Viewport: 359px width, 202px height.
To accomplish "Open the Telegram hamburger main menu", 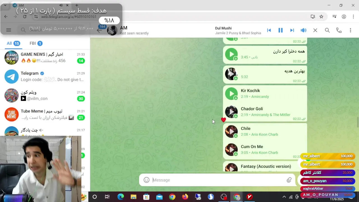I will [x=9, y=30].
